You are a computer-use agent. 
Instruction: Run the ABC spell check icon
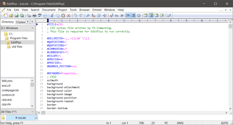click(x=40, y=15)
